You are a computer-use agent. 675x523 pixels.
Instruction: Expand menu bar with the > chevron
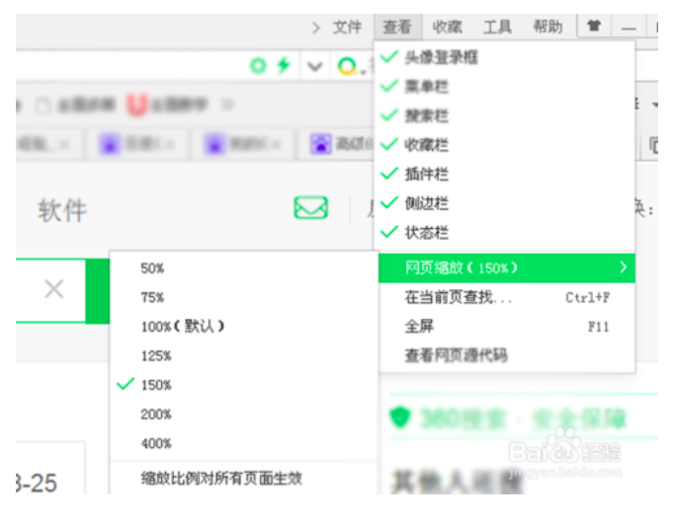point(316,28)
